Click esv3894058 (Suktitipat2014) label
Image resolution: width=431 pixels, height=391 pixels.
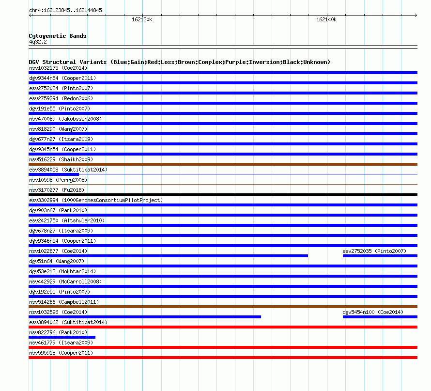coord(68,170)
